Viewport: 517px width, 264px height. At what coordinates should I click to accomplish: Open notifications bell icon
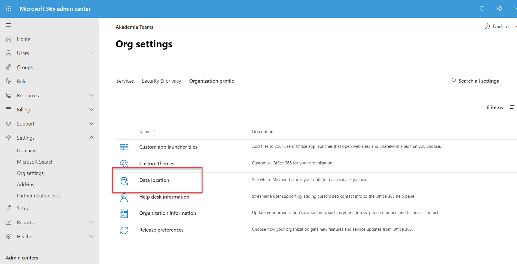(482, 8)
